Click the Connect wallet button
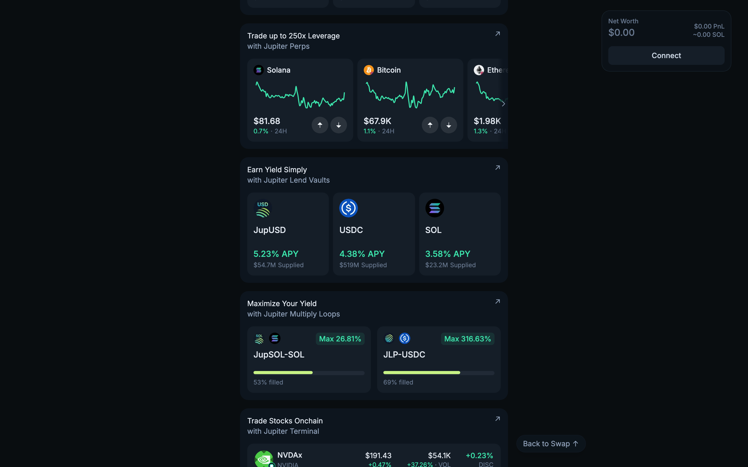748x467 pixels. (x=666, y=56)
